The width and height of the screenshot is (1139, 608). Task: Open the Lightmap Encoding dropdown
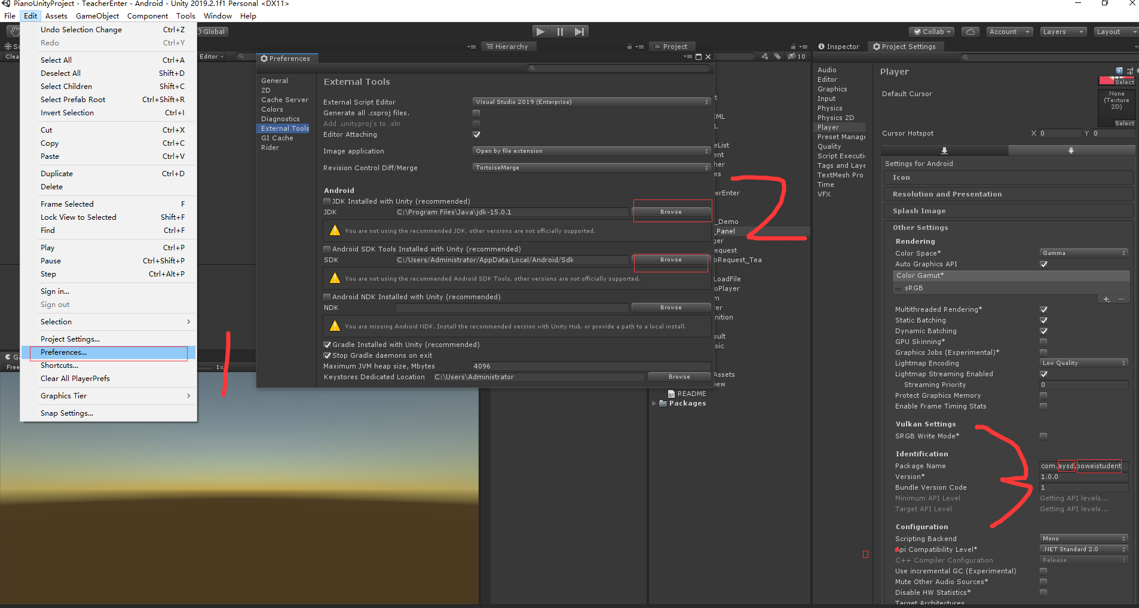coord(1083,363)
